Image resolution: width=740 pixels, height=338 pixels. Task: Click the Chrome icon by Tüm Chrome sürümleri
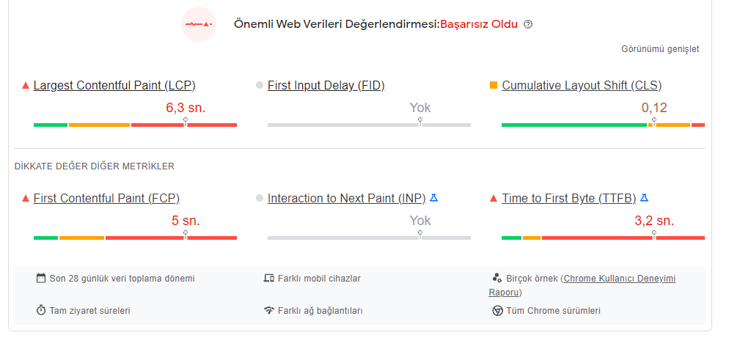click(497, 311)
